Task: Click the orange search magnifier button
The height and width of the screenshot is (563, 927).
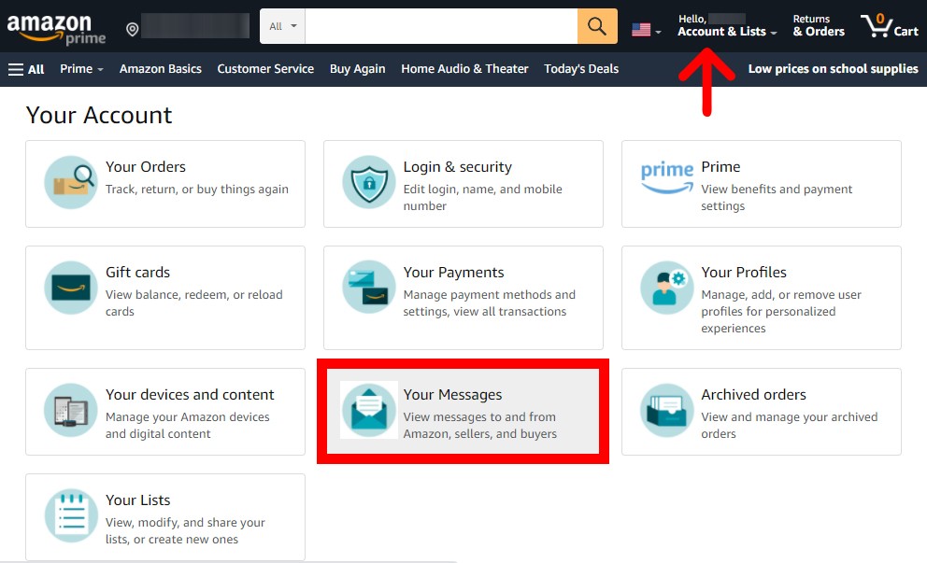Action: [x=597, y=26]
